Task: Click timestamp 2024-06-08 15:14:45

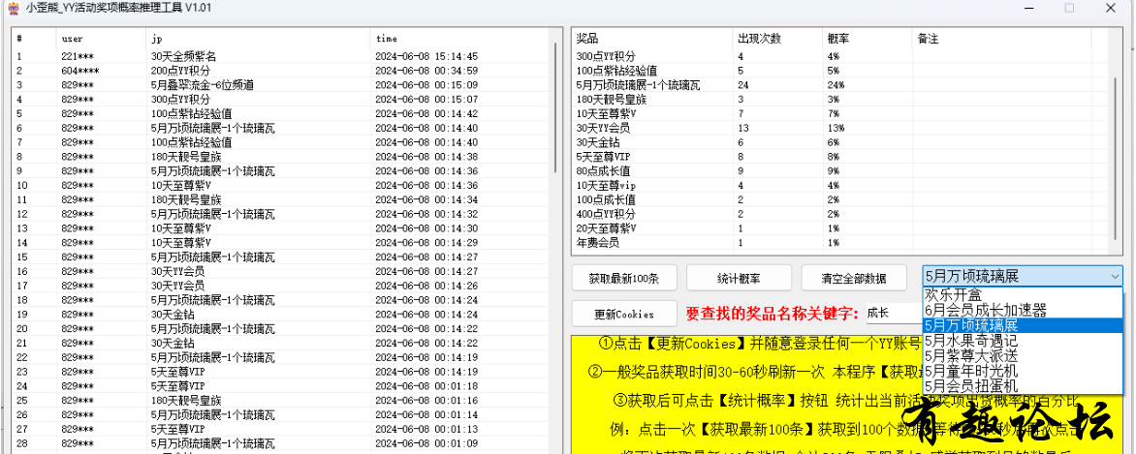Action: point(426,56)
